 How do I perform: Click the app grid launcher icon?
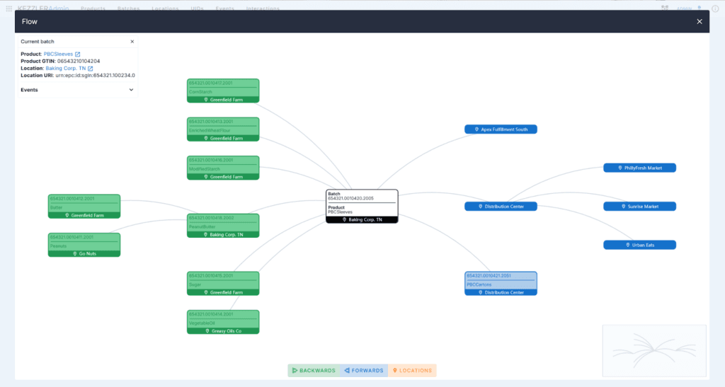(8, 8)
